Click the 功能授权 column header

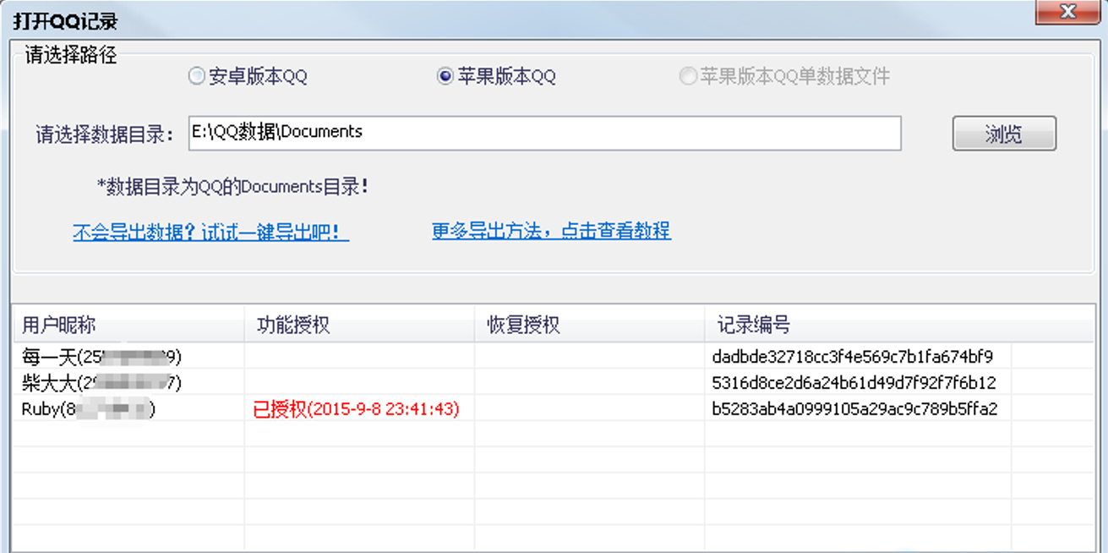click(x=360, y=325)
